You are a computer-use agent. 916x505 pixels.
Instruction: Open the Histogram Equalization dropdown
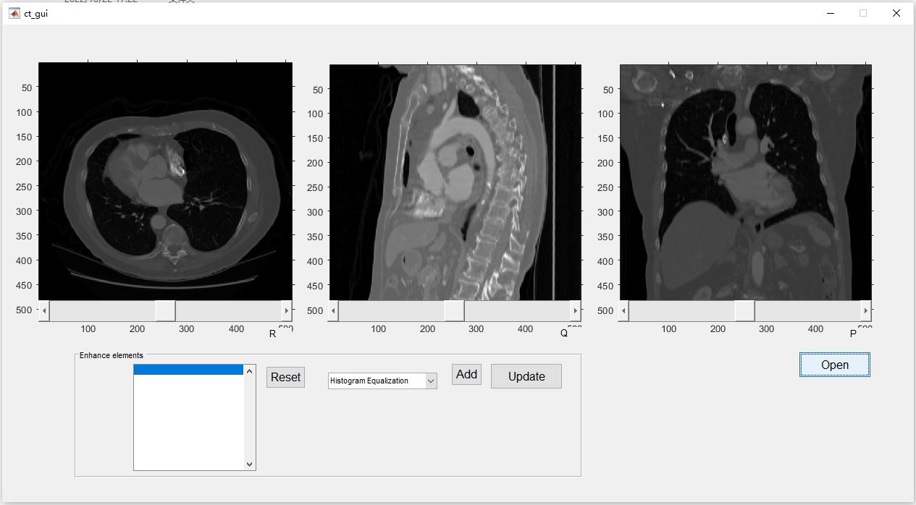click(382, 381)
